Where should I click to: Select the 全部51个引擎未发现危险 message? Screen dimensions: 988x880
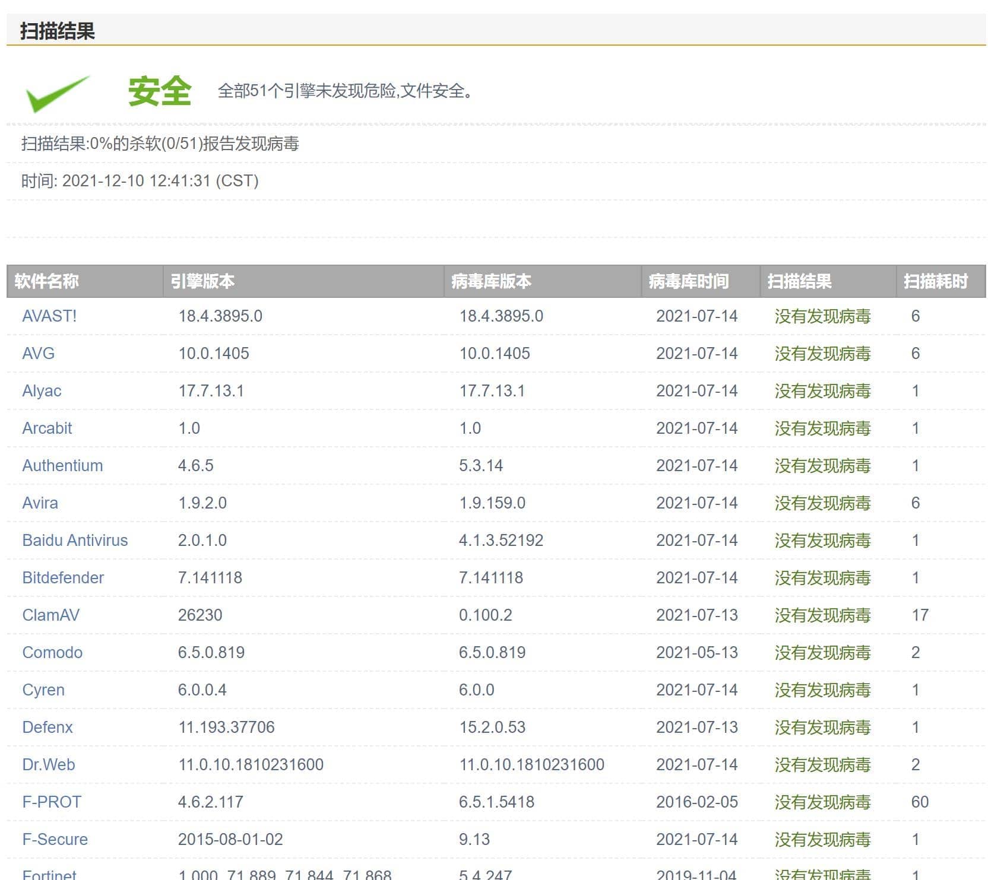pyautogui.click(x=346, y=91)
